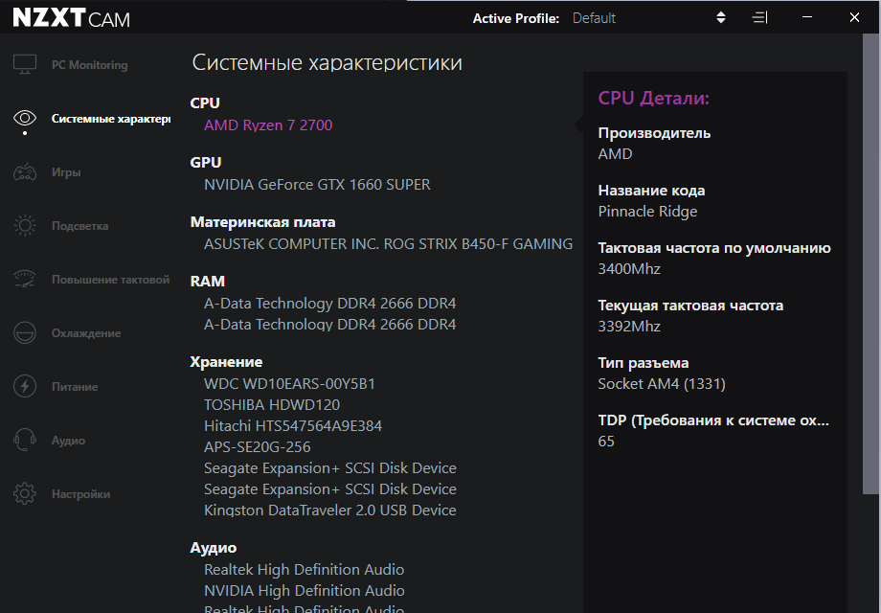Open the Default profile dropdown field
881x613 pixels.
point(649,18)
